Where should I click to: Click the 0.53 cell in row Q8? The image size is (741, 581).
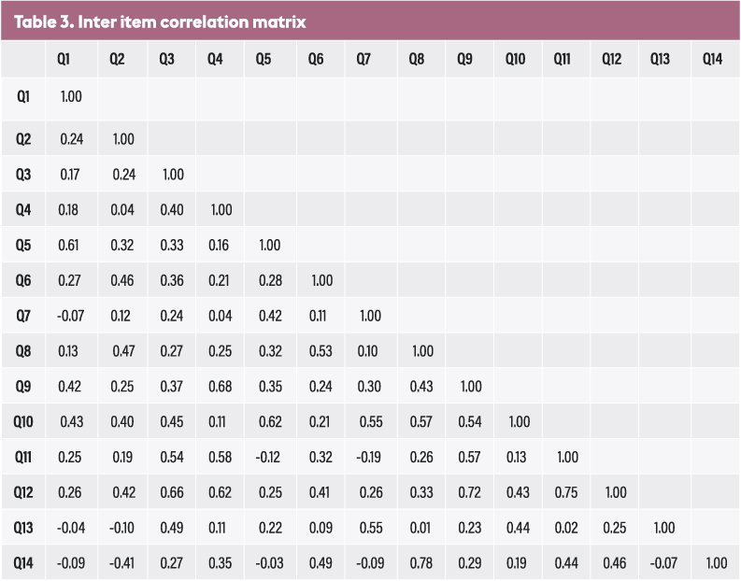point(321,351)
